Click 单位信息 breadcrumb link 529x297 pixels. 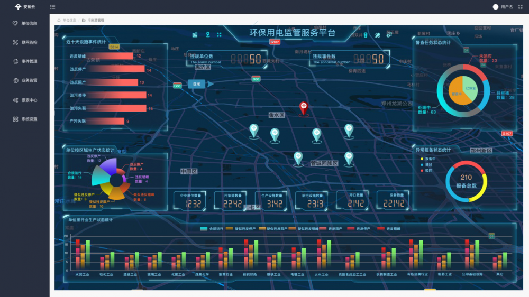[69, 20]
